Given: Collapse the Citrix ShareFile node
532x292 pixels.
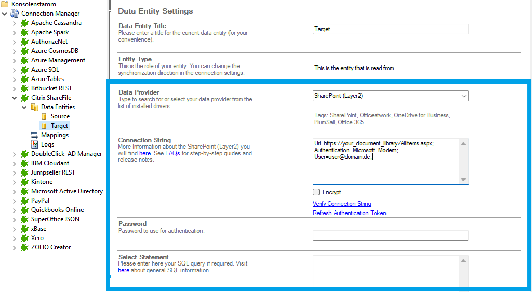Looking at the screenshot, I should 14,98.
